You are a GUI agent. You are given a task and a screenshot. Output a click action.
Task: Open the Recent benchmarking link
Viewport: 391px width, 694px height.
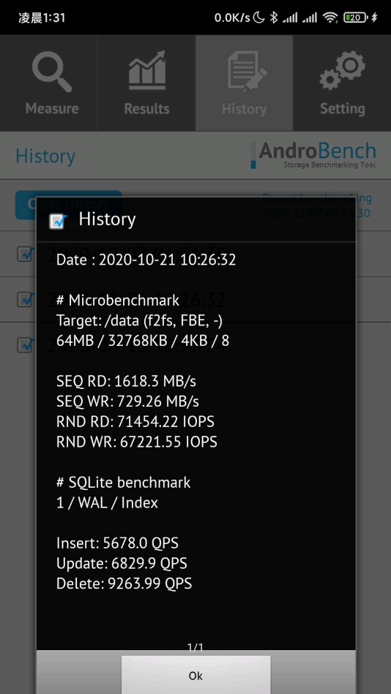(316, 205)
